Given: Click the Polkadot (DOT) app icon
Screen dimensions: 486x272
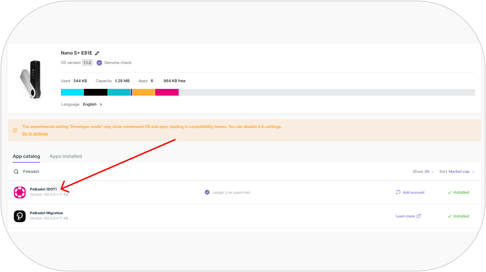Looking at the screenshot, I should (x=20, y=192).
